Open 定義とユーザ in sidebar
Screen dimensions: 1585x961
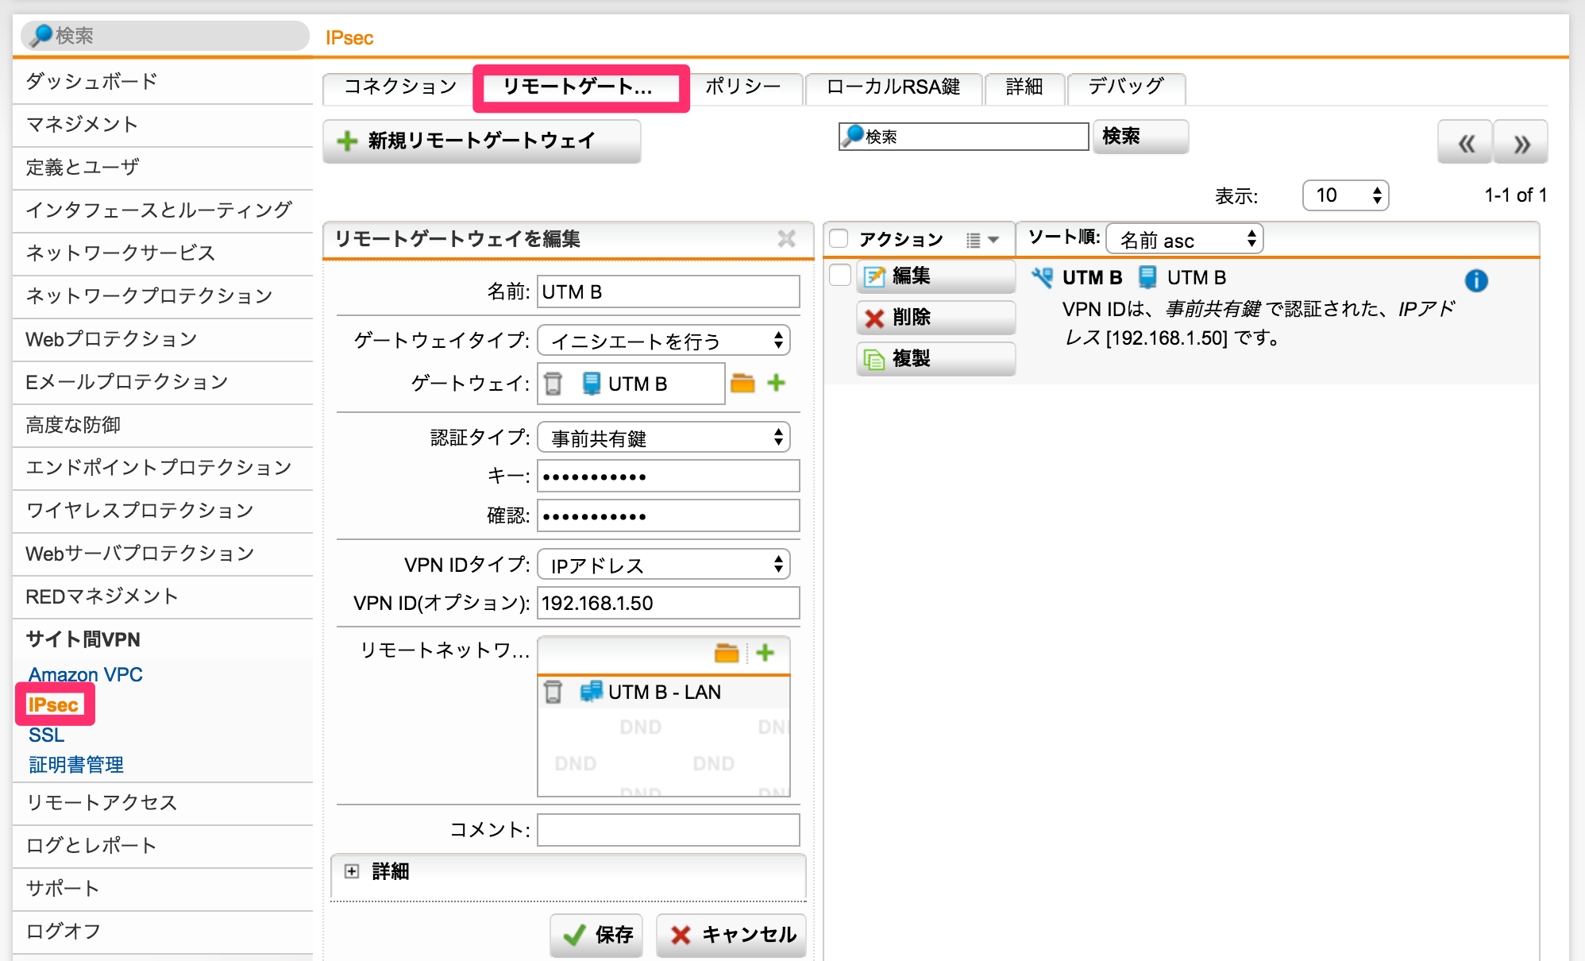tap(163, 168)
